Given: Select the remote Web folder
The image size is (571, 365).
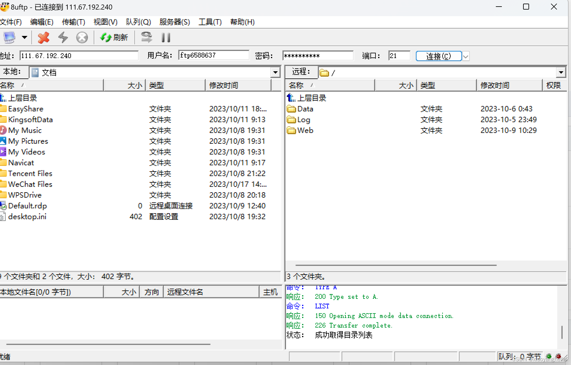Looking at the screenshot, I should (x=300, y=130).
